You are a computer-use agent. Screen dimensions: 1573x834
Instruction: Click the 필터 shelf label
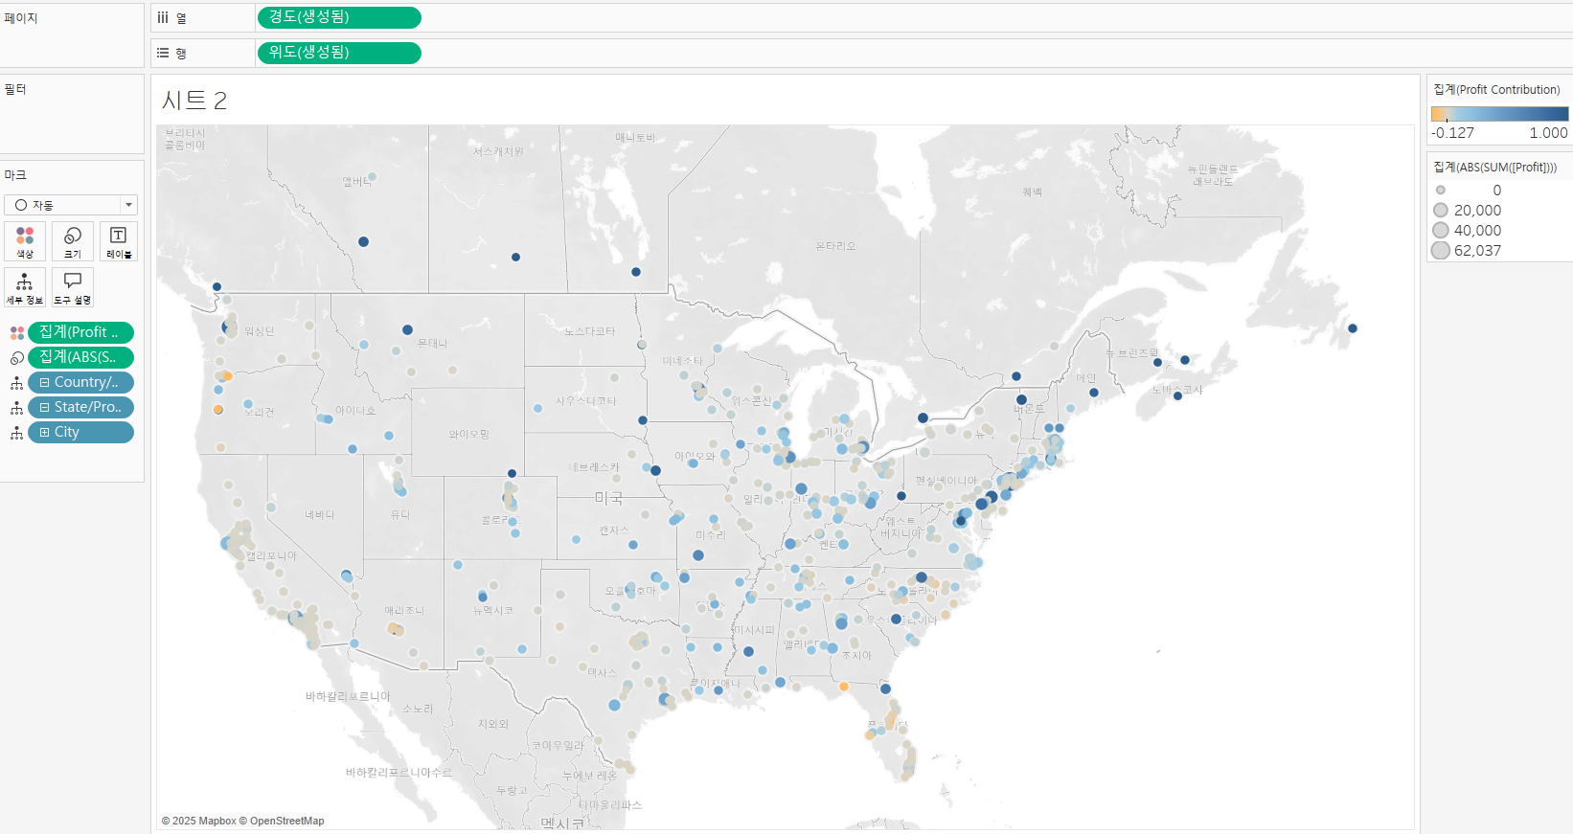(x=15, y=89)
